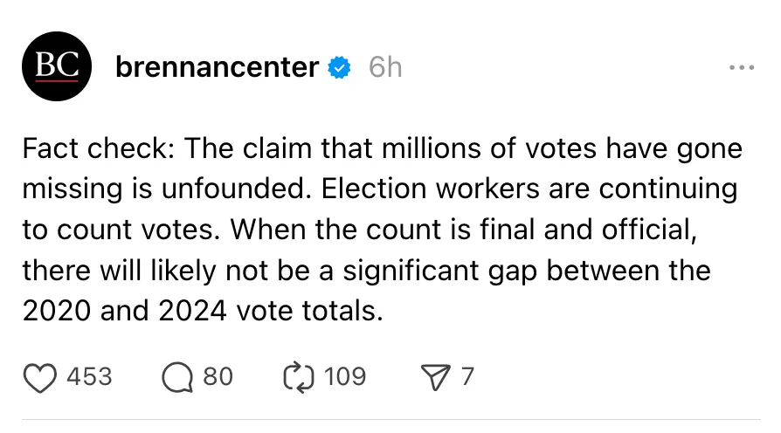Open the three-dot more options menu
The image size is (781, 433).
[x=741, y=67]
